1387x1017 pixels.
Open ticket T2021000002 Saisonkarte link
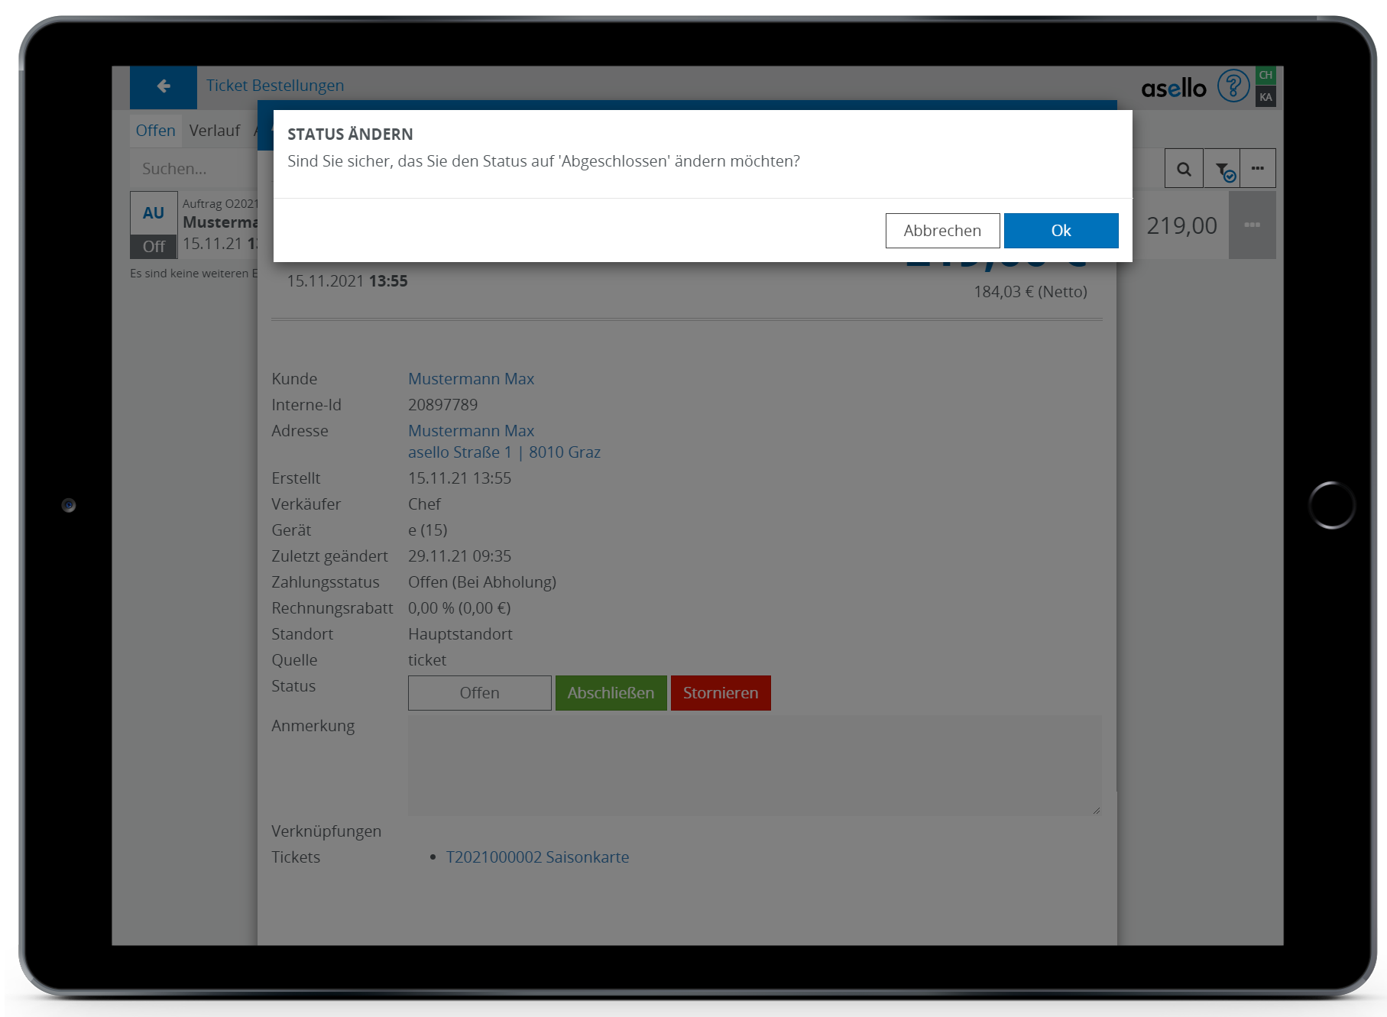[537, 857]
